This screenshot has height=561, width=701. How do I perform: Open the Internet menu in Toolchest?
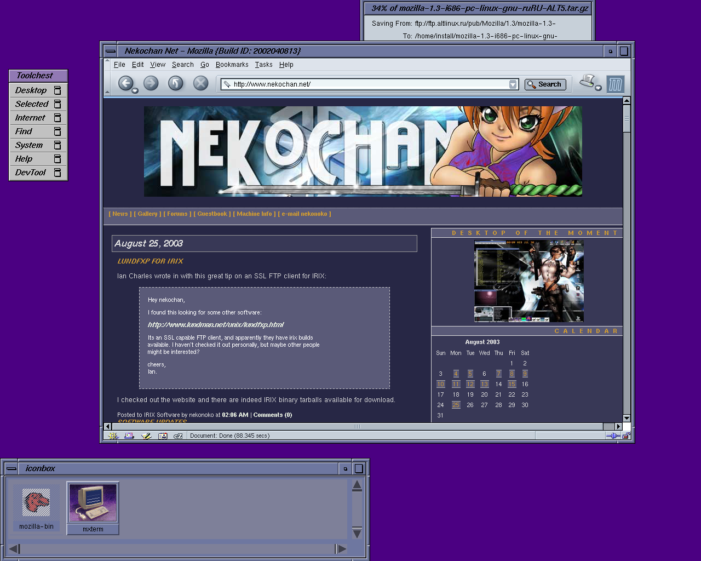click(30, 118)
